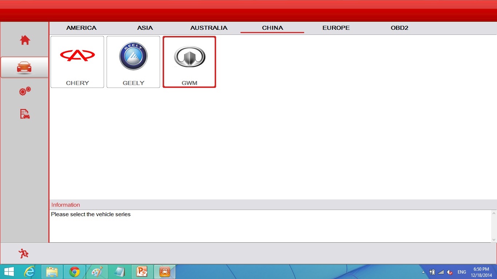Select the GEELY vehicle brand

pos(134,62)
